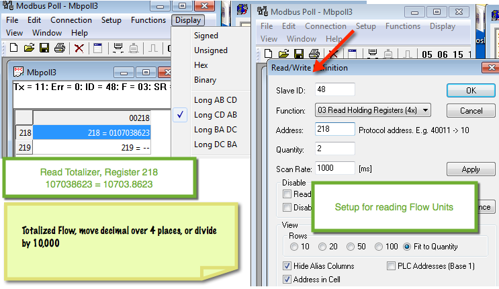This screenshot has width=499, height=289.
Task: Select 10 rows radio button
Action: pos(294,247)
